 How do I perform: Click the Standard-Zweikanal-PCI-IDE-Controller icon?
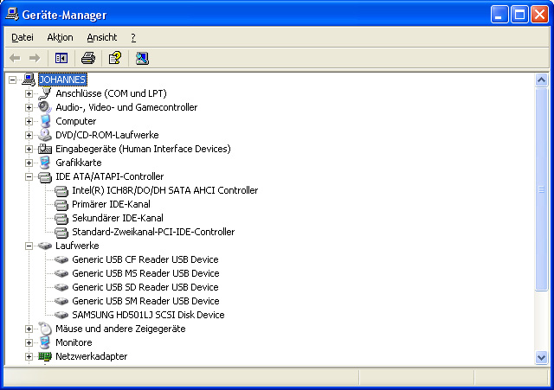pos(61,233)
